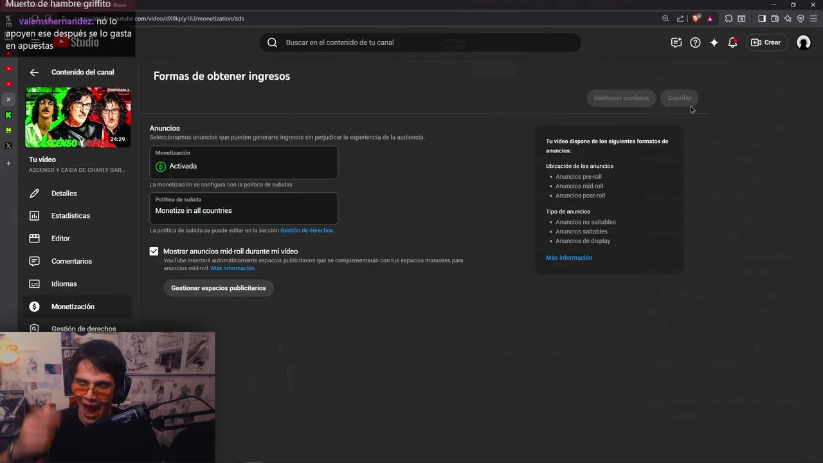Open the notifications bell
The image size is (823, 463).
coord(732,42)
